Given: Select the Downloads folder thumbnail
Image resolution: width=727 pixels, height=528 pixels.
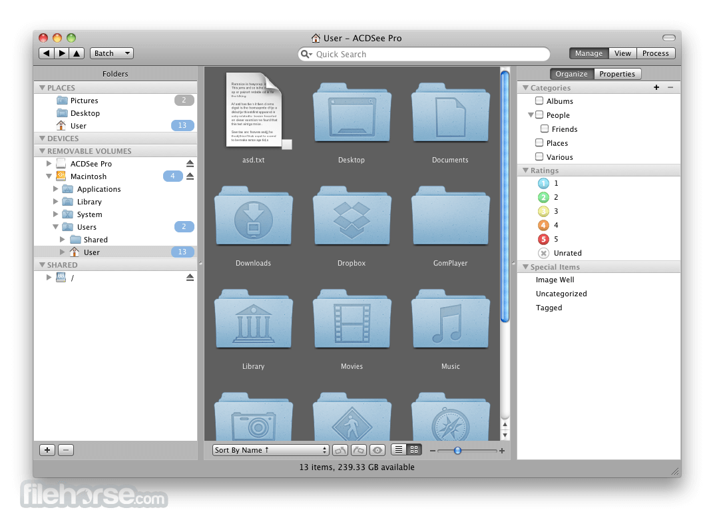Looking at the screenshot, I should (254, 216).
